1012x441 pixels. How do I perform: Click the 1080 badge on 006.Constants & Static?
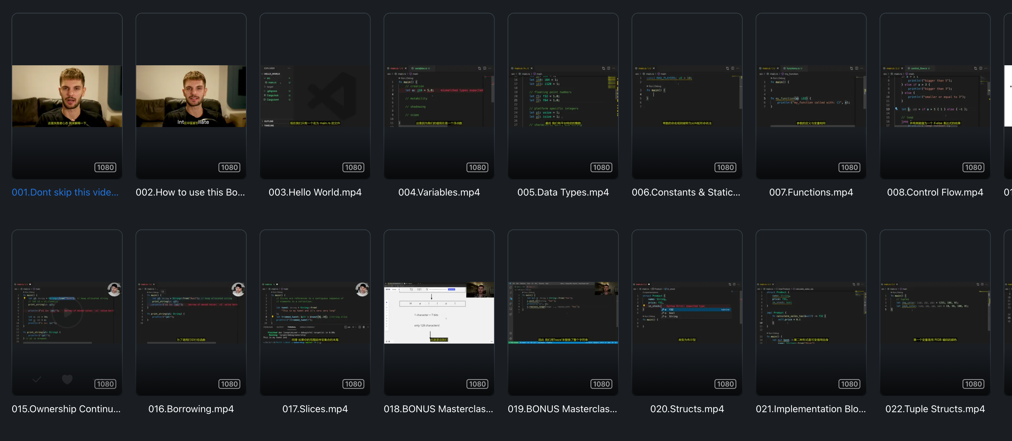[x=725, y=167]
